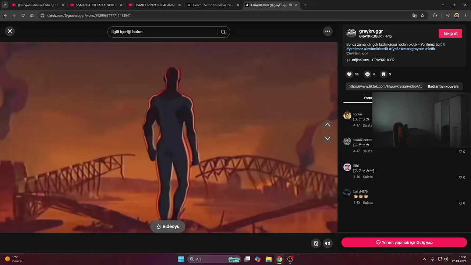Click "Bağlantıyı kopyala" button

443,86
